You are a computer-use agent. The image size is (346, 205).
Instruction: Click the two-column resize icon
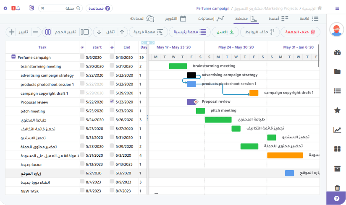click(x=48, y=32)
